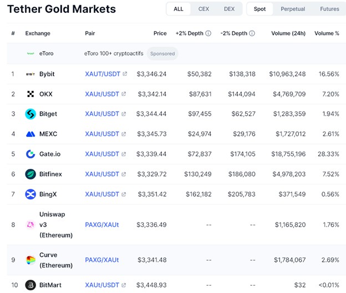The image size is (346, 293).
Task: Click the OKX exchange logo icon
Action: (x=31, y=94)
